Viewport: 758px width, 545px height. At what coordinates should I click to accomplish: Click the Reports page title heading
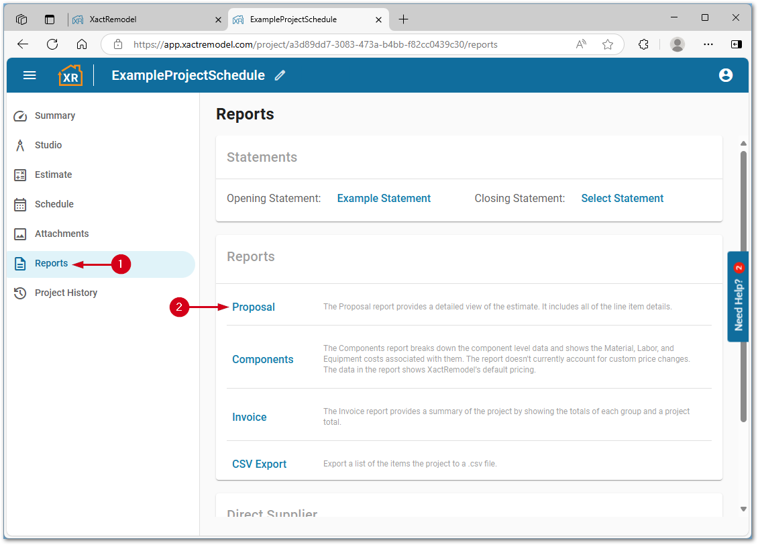(245, 114)
